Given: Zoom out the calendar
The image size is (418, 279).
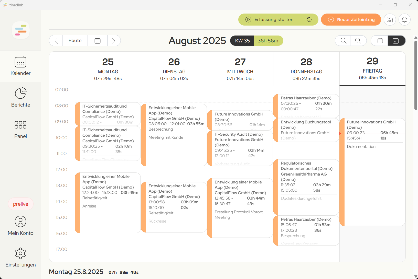Looking at the screenshot, I should click(358, 41).
